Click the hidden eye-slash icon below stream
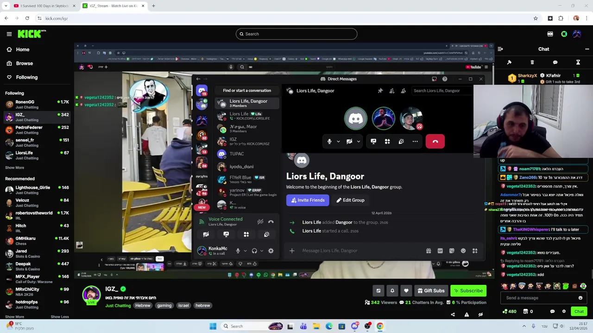The height and width of the screenshot is (333, 593). tap(480, 314)
